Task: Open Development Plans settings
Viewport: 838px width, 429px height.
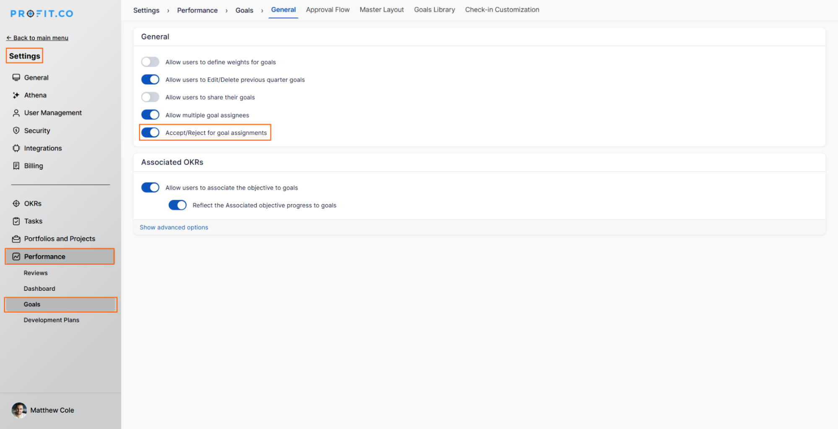Action: 51,320
